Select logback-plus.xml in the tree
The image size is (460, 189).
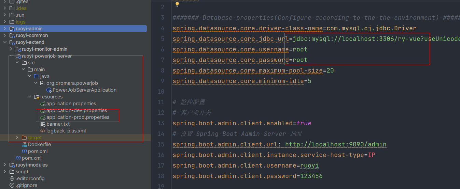pyautogui.click(x=66, y=131)
